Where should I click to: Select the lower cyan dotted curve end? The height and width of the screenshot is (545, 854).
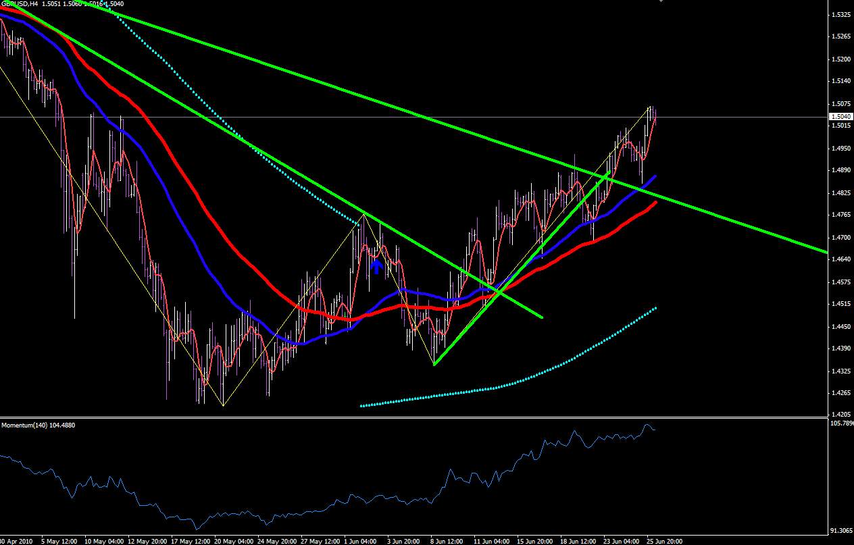pos(654,309)
